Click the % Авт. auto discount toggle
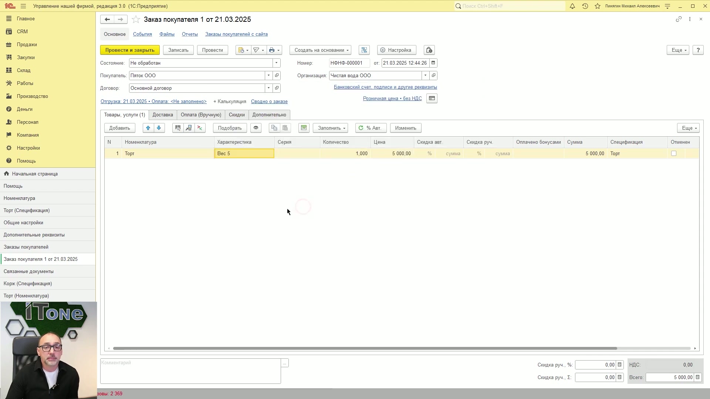This screenshot has width=710, height=399. pyautogui.click(x=371, y=128)
